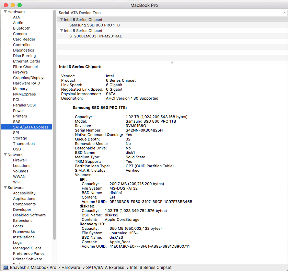Open Graphics/Displays information
288x271 pixels.
point(29,78)
